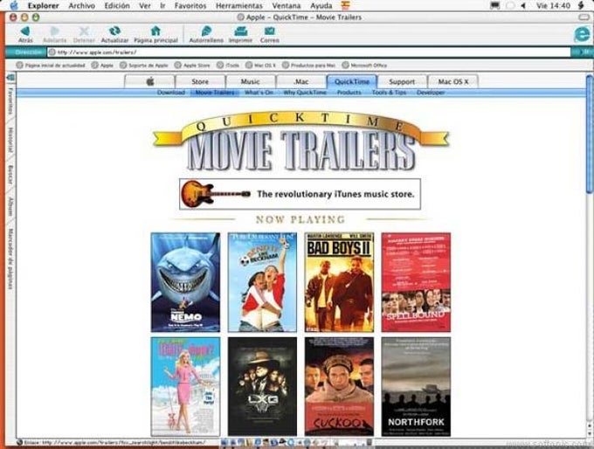Click the display icon in menu bar

point(494,6)
